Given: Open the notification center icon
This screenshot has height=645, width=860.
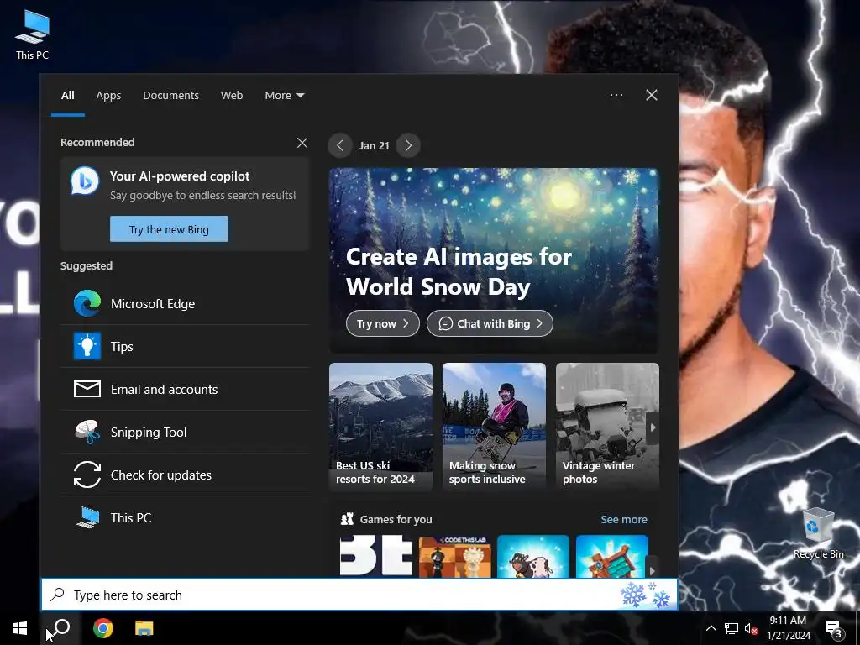Looking at the screenshot, I should tap(834, 629).
